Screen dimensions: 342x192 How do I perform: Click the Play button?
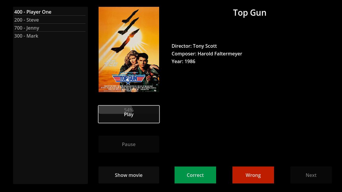pos(129,114)
